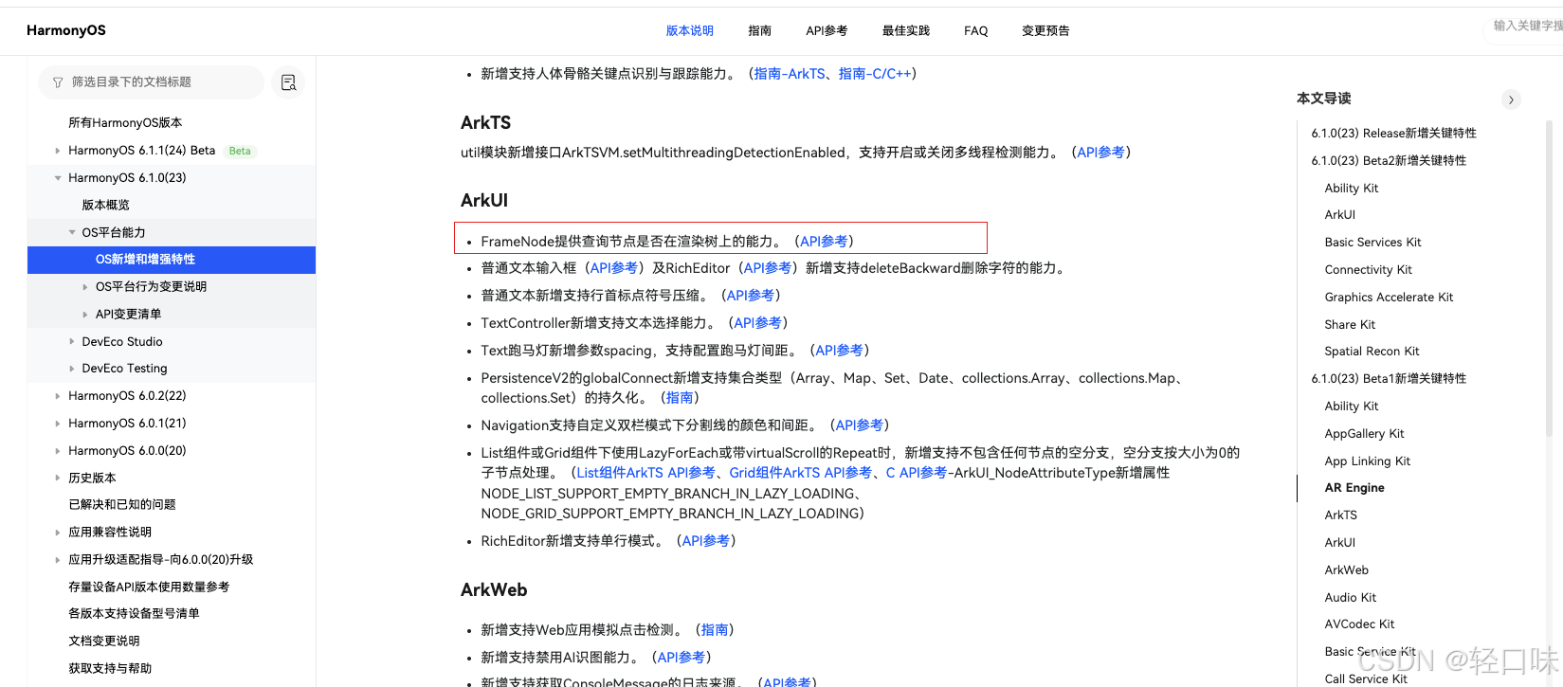Click the HarmonyOS logo text
Viewport: 1563px width, 687px height.
[66, 30]
